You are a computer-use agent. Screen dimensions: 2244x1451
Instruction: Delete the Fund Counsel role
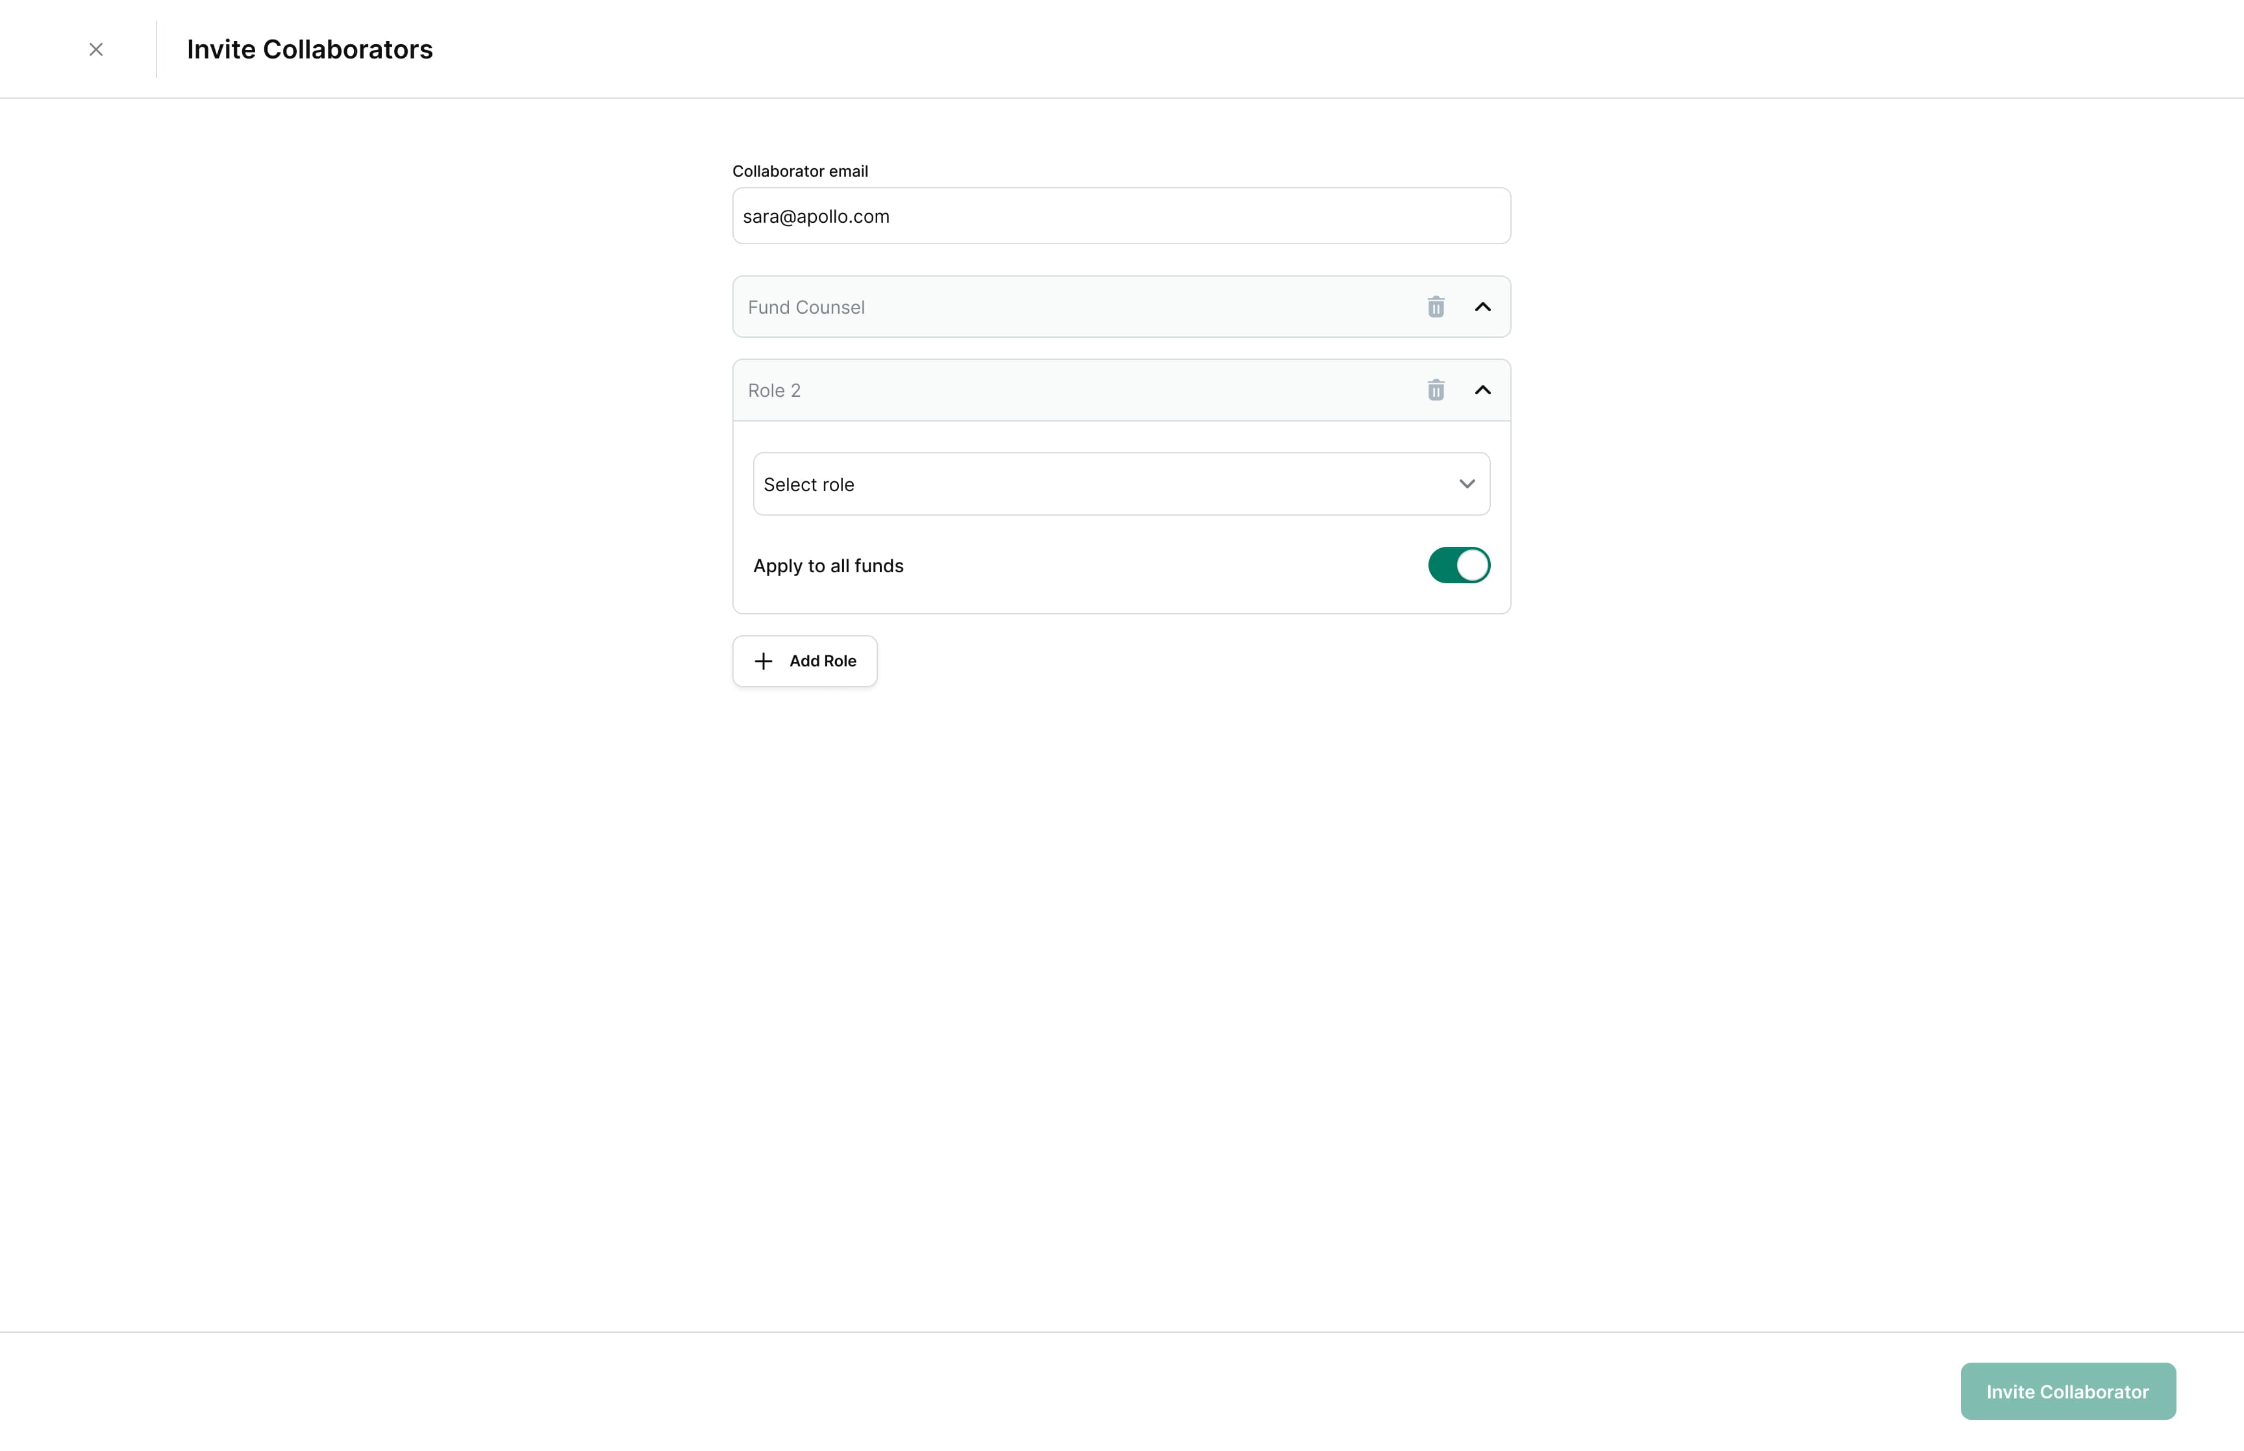[x=1435, y=307]
